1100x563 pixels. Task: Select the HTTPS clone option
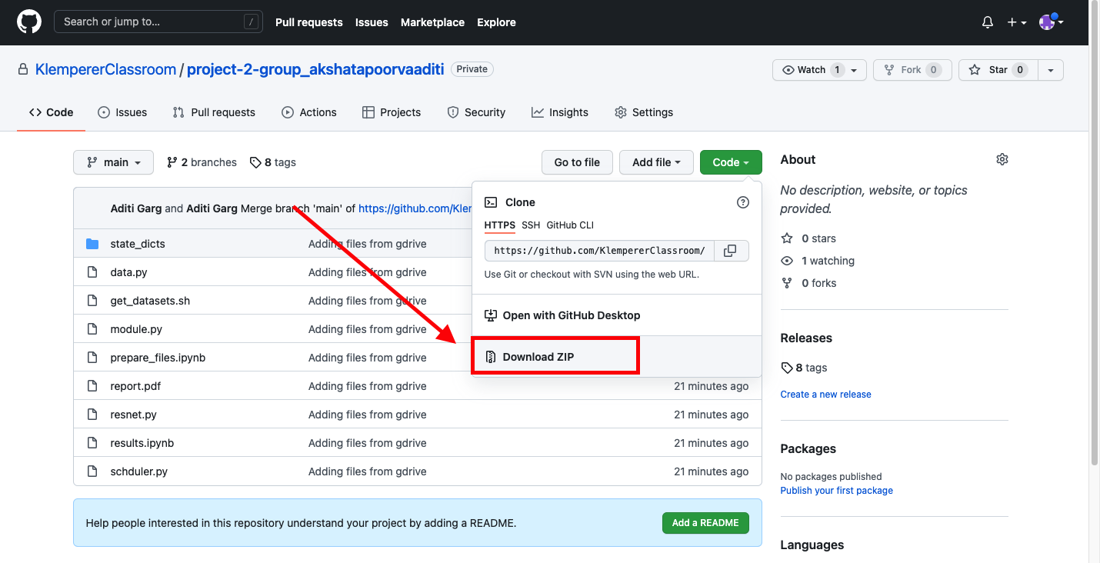(x=500, y=225)
